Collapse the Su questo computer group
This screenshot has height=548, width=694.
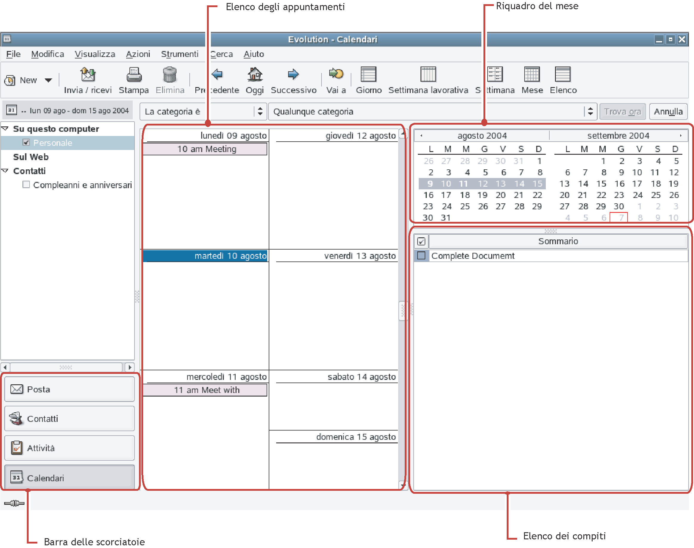[x=5, y=129]
